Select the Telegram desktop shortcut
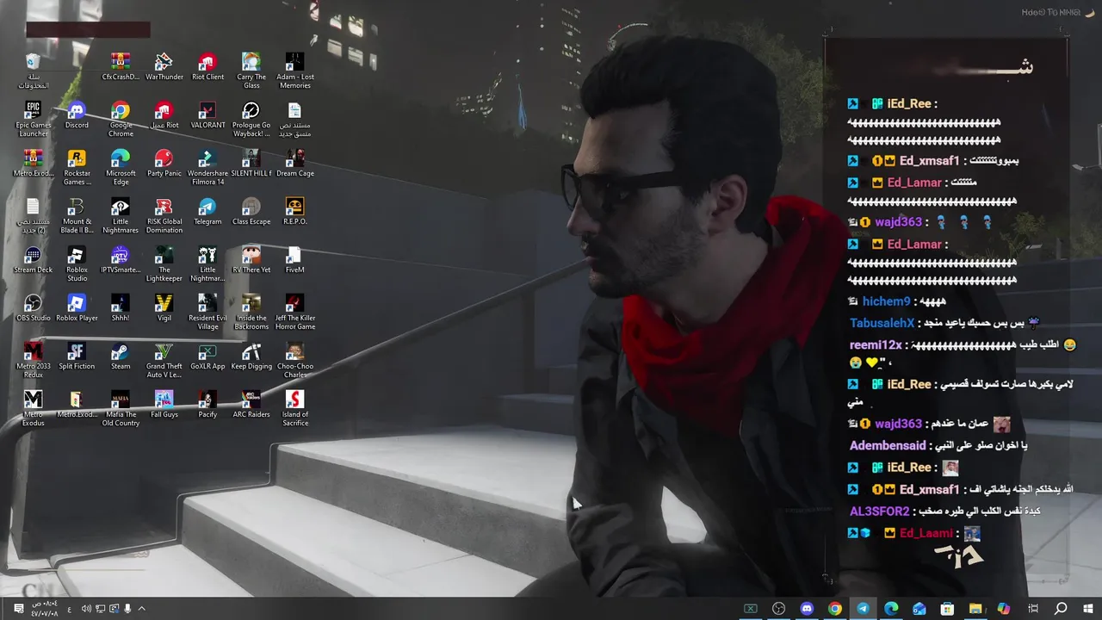This screenshot has width=1102, height=620. 207,212
